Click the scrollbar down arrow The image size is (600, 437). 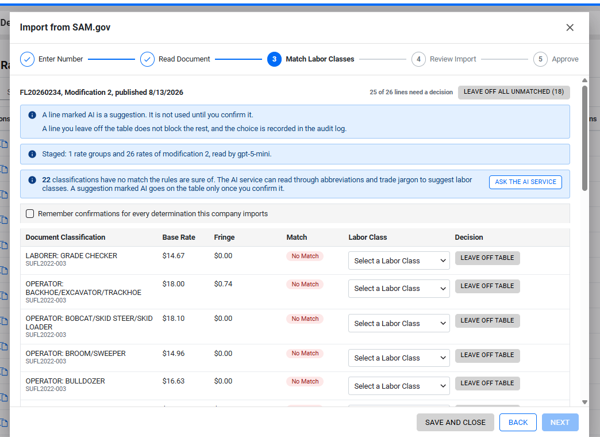pyautogui.click(x=584, y=402)
